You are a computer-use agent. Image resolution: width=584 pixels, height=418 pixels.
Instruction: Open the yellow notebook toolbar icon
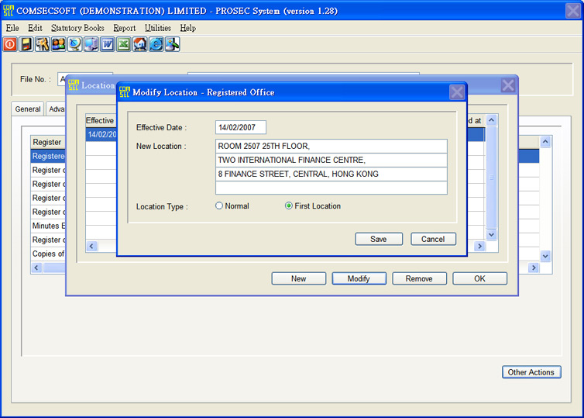coord(26,44)
